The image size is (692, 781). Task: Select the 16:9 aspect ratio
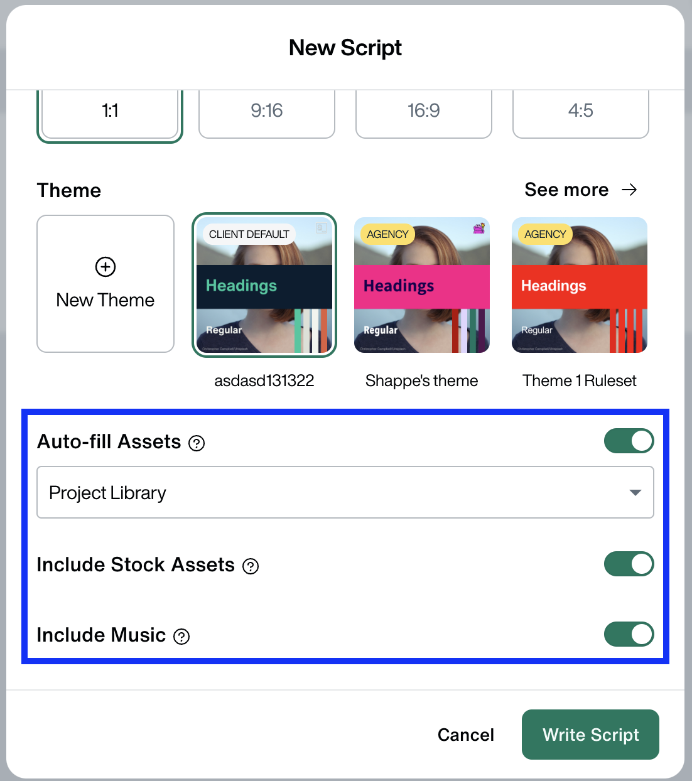pos(424,112)
